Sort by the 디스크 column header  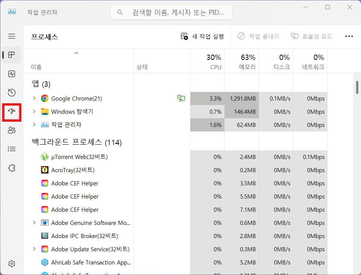(276, 61)
